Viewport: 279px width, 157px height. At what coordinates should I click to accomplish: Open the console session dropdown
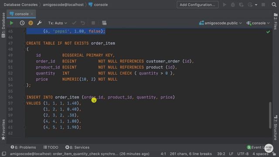point(258,23)
